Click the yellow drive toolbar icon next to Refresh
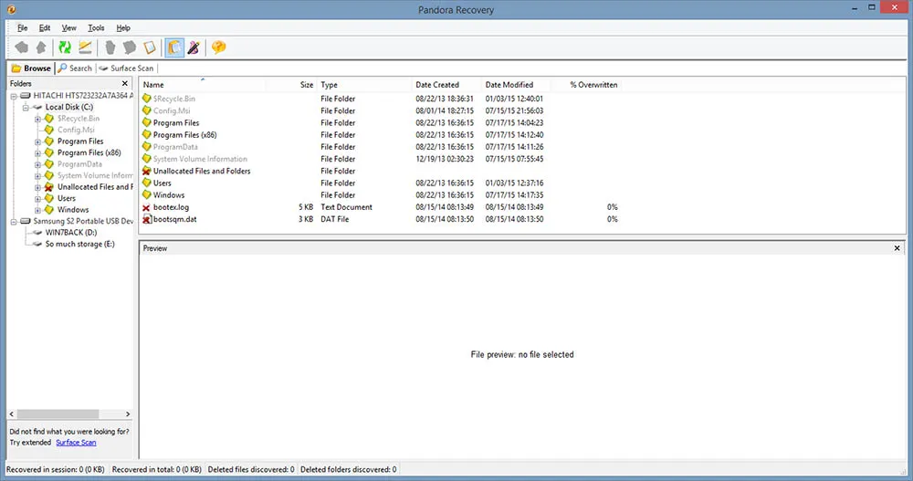Viewport: 913px width, 481px height. 85,47
